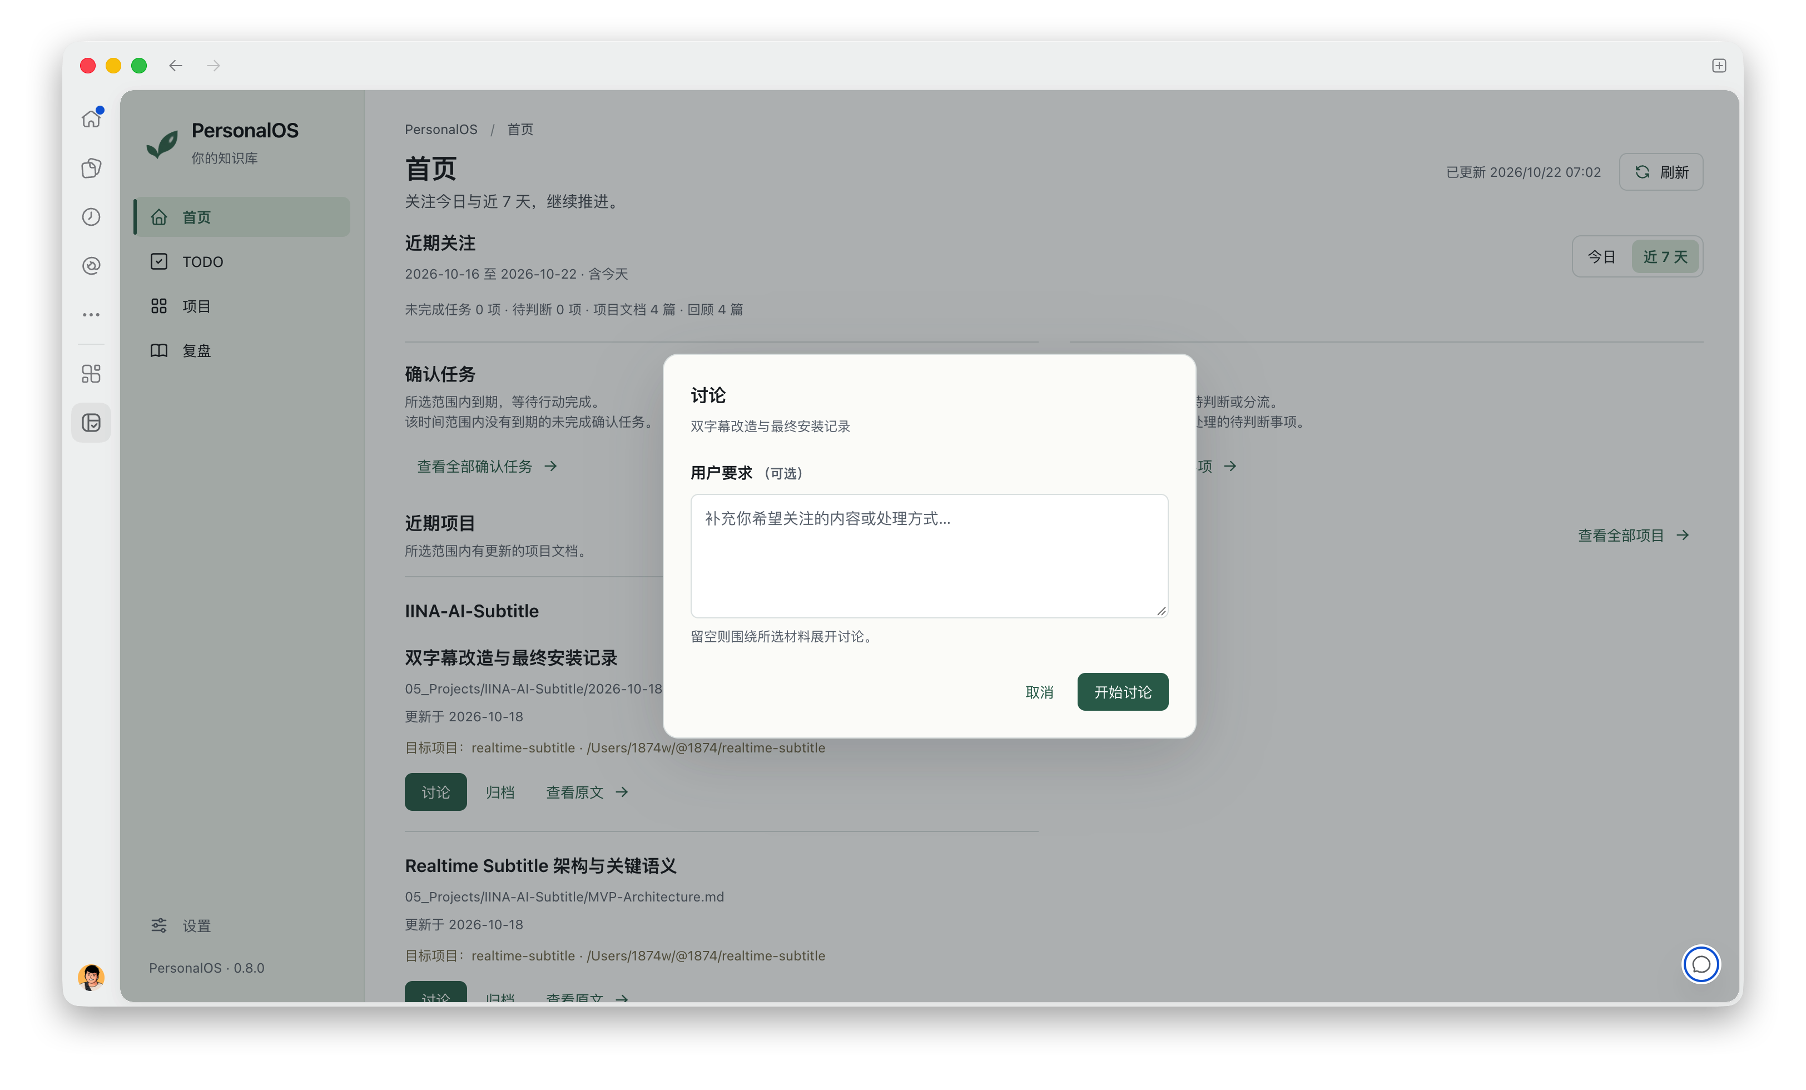This screenshot has height=1090, width=1806.
Task: Go back with the left arrow in the title bar
Action: click(176, 66)
